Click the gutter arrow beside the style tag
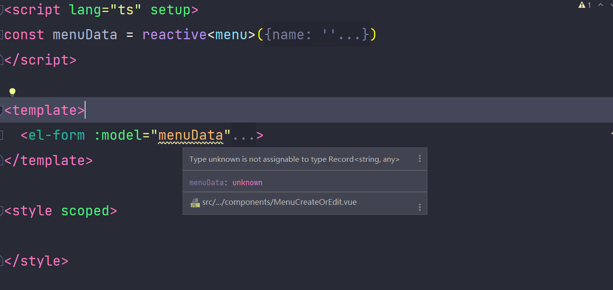Screen dimensions: 613x290 pos(2,210)
